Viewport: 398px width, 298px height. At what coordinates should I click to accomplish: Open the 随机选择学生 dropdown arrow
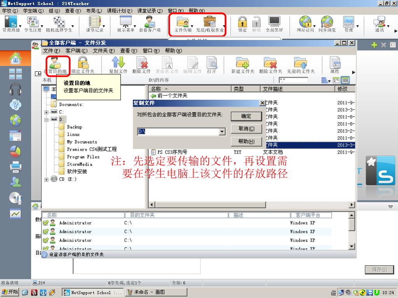[73, 26]
